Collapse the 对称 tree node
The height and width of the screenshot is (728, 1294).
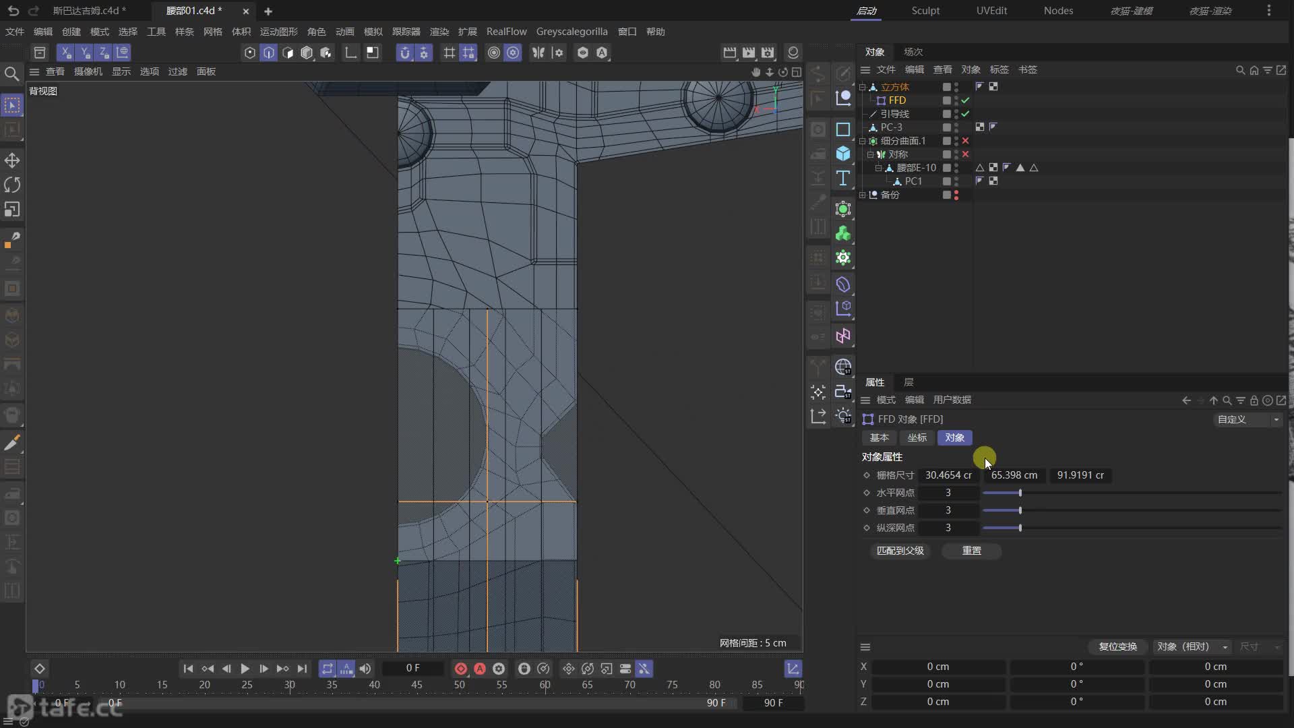(x=870, y=154)
